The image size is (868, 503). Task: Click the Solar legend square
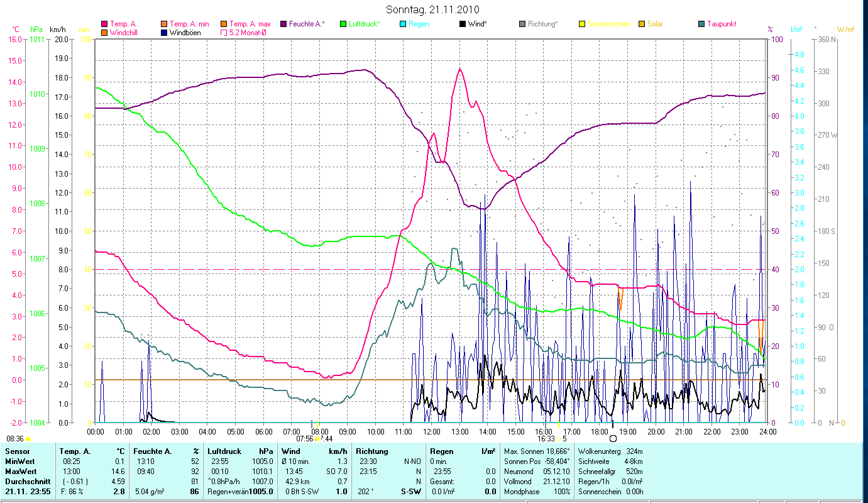click(641, 25)
